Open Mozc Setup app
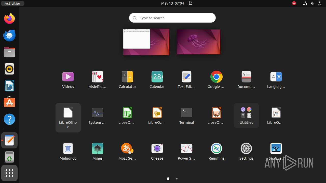This screenshot has width=326, height=183. click(127, 151)
